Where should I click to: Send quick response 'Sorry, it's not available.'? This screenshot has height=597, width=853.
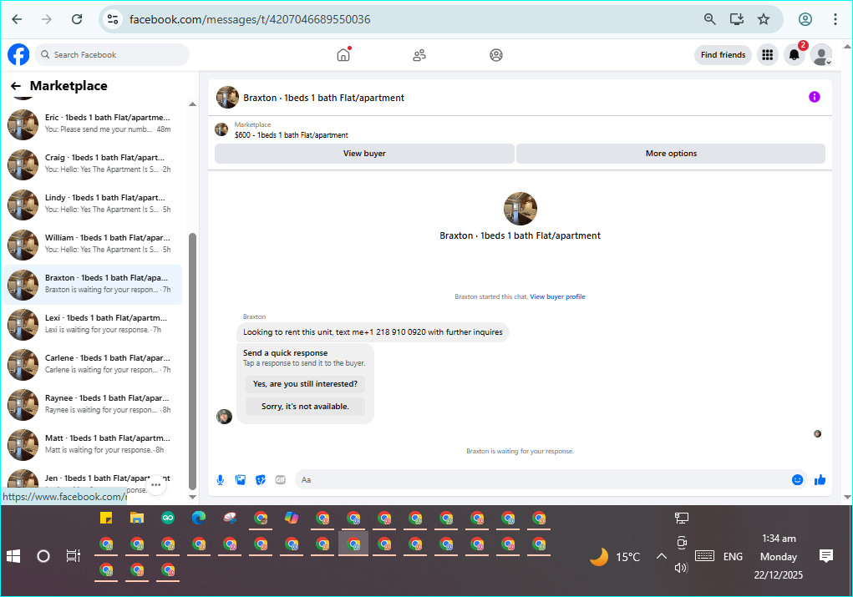click(x=305, y=406)
